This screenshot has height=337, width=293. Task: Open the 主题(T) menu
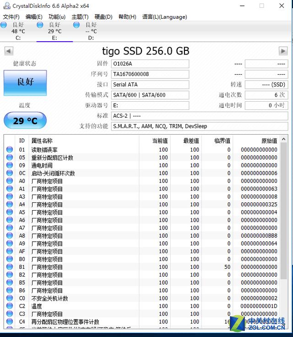80,17
